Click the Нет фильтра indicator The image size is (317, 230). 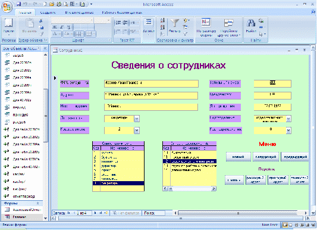[126, 213]
